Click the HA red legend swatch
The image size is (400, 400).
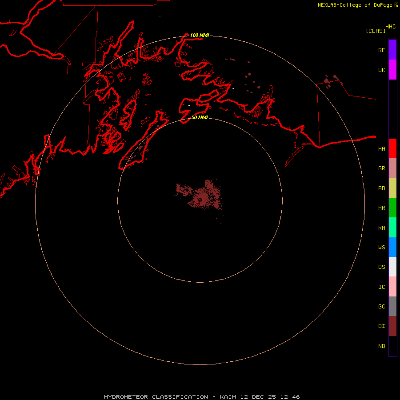[392, 148]
